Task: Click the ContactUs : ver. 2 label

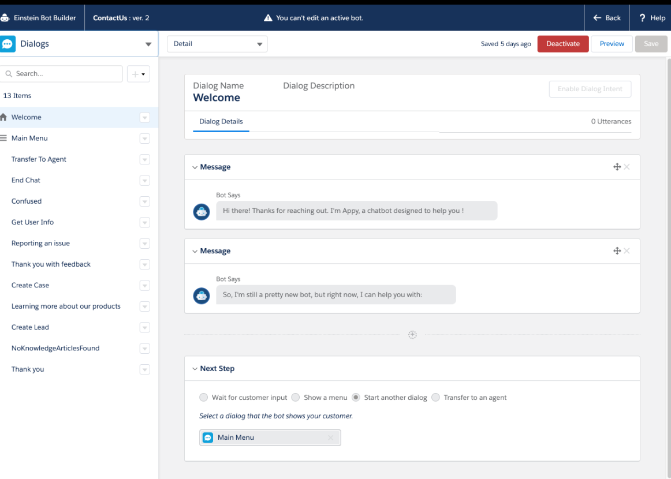Action: (x=121, y=18)
